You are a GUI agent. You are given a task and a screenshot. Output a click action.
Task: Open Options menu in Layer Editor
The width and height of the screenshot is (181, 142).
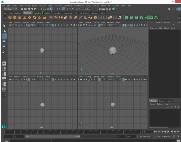click(x=160, y=104)
